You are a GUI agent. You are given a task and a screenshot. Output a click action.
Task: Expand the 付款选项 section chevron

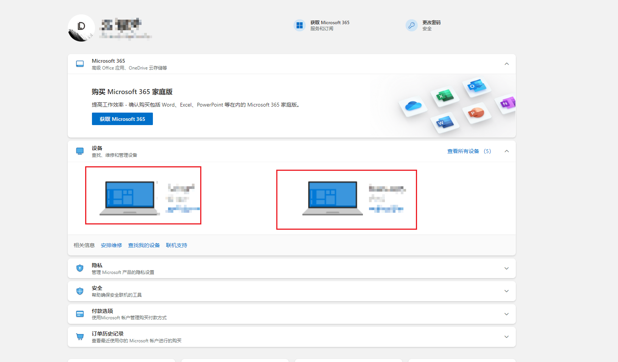click(x=507, y=314)
